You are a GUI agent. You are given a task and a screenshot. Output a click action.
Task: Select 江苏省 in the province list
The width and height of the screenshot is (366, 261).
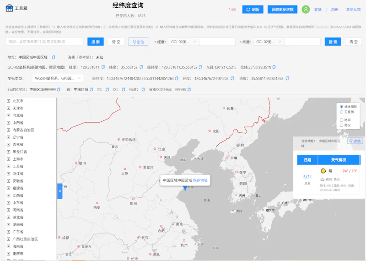pos(18,166)
